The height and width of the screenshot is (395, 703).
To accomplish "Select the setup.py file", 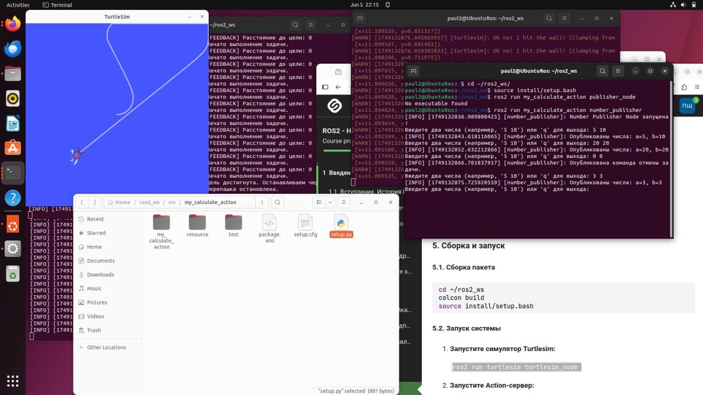I will point(341,226).
